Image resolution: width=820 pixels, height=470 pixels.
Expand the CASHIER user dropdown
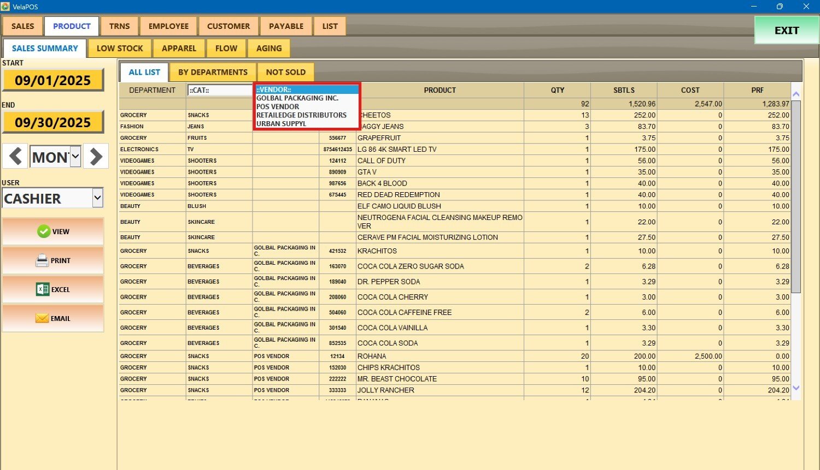click(97, 198)
